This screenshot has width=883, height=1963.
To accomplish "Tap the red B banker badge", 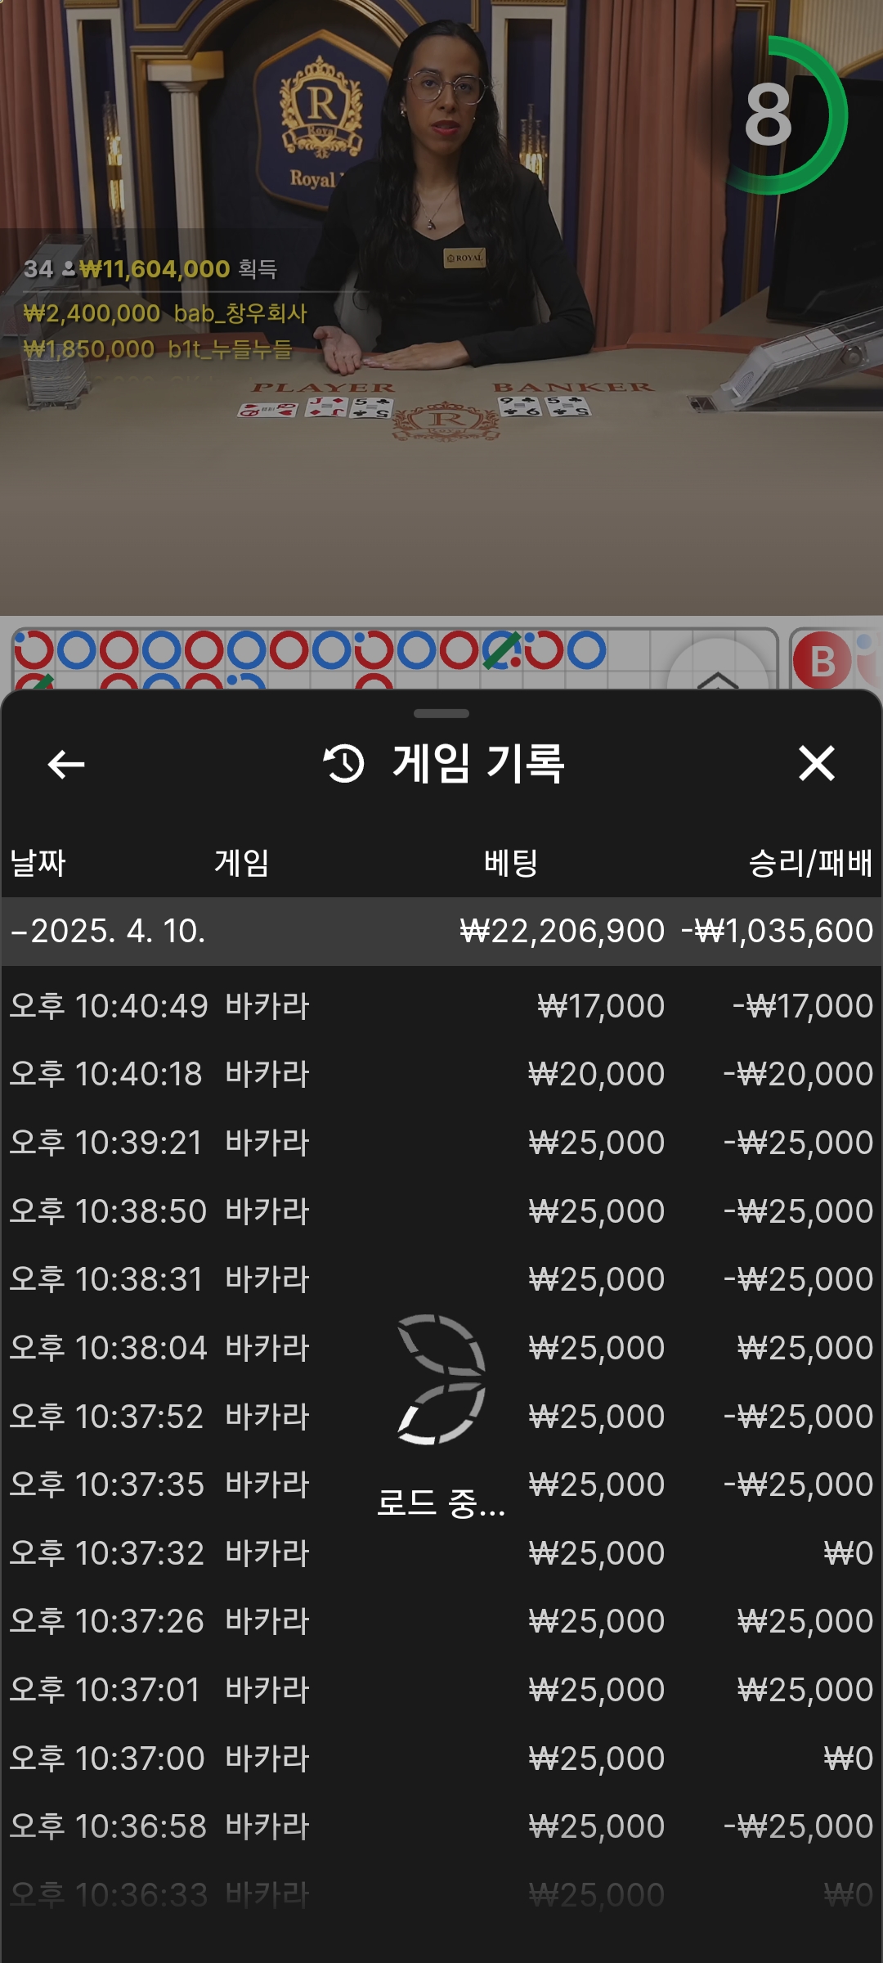I will (822, 660).
